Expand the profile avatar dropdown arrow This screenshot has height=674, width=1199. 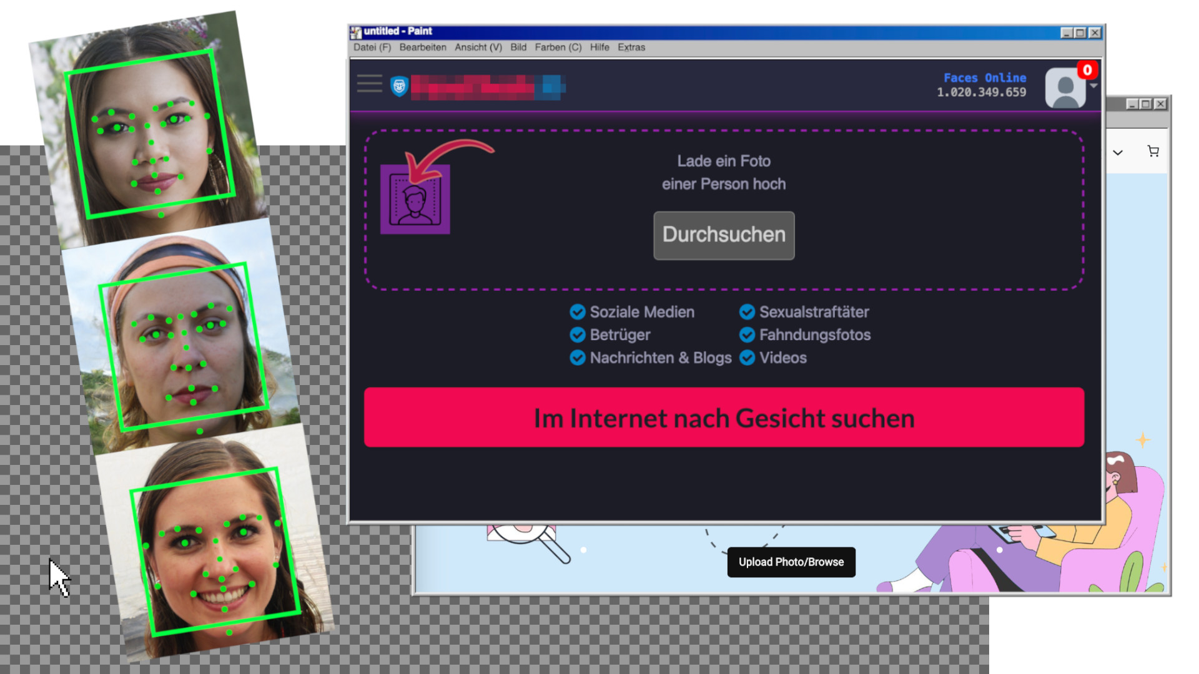click(x=1093, y=86)
